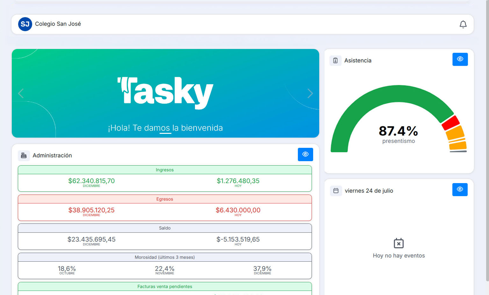Click November morosidad 22,4%
The width and height of the screenshot is (489, 295).
(165, 269)
